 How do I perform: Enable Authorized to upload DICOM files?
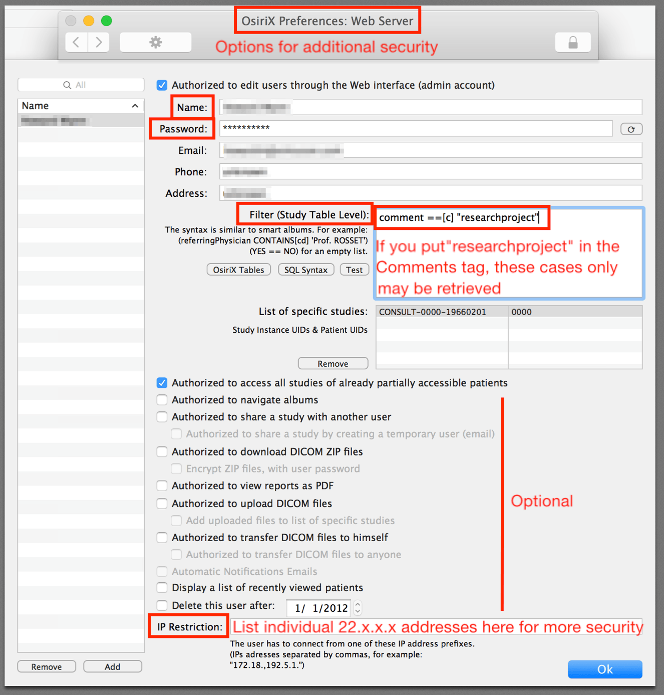[162, 503]
